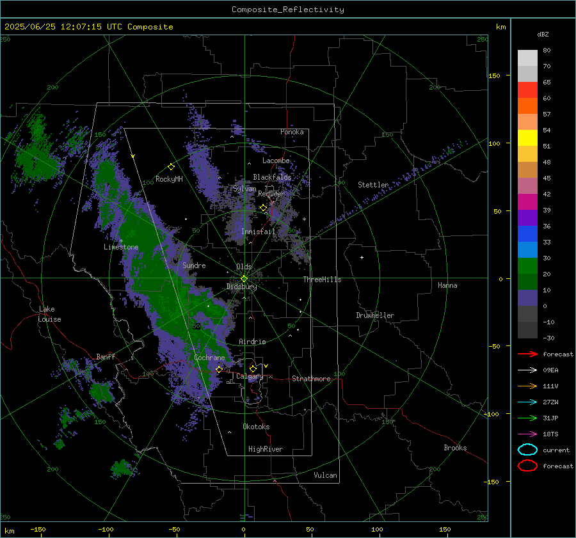
Task: Pick the bright yellow 51–54 dBZ swatch
Action: click(x=527, y=138)
